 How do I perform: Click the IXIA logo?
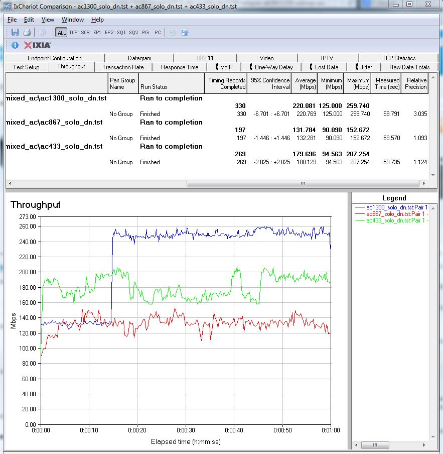click(x=37, y=45)
